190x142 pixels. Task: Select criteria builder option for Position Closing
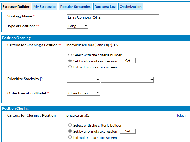[70, 125]
